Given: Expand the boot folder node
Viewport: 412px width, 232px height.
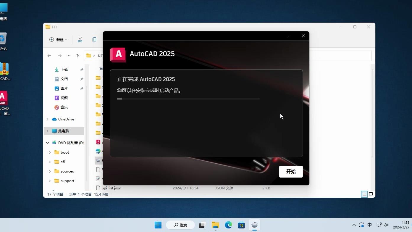Looking at the screenshot, I should click(x=50, y=152).
